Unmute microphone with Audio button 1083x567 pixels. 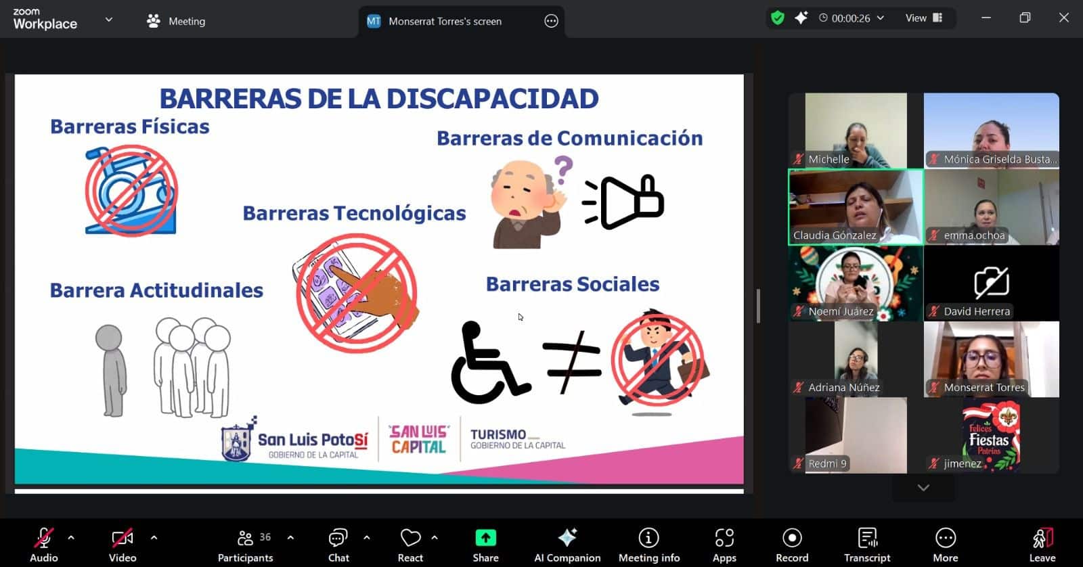click(x=44, y=545)
